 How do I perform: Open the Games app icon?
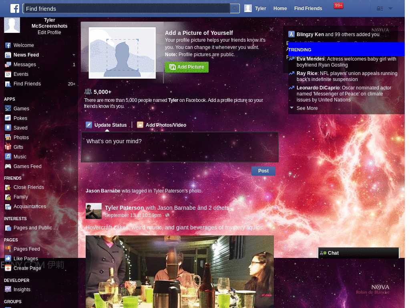(8, 108)
